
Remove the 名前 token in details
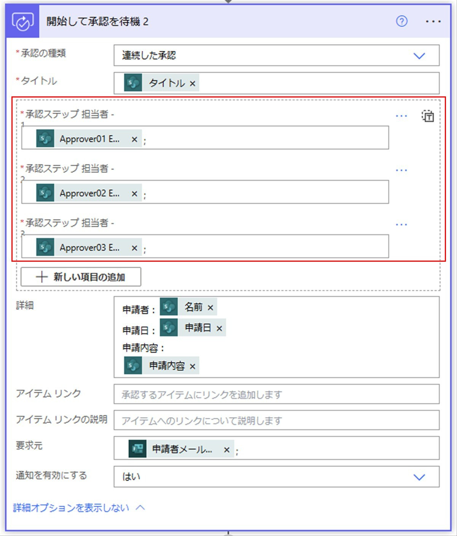click(211, 307)
